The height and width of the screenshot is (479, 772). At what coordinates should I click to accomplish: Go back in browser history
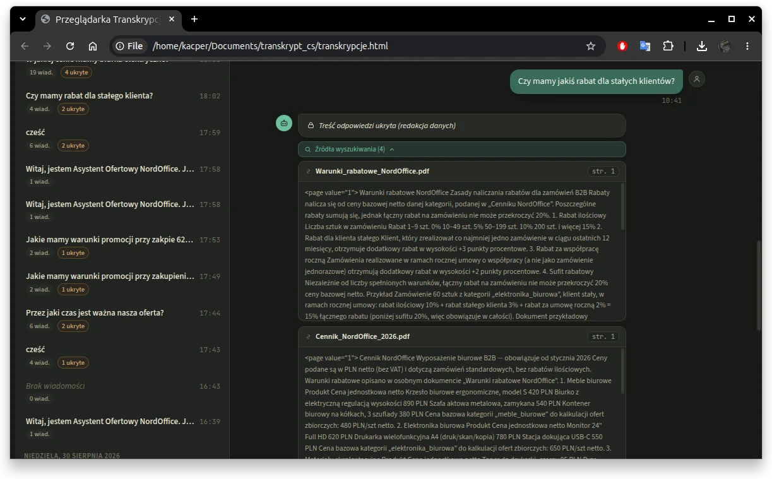click(25, 46)
